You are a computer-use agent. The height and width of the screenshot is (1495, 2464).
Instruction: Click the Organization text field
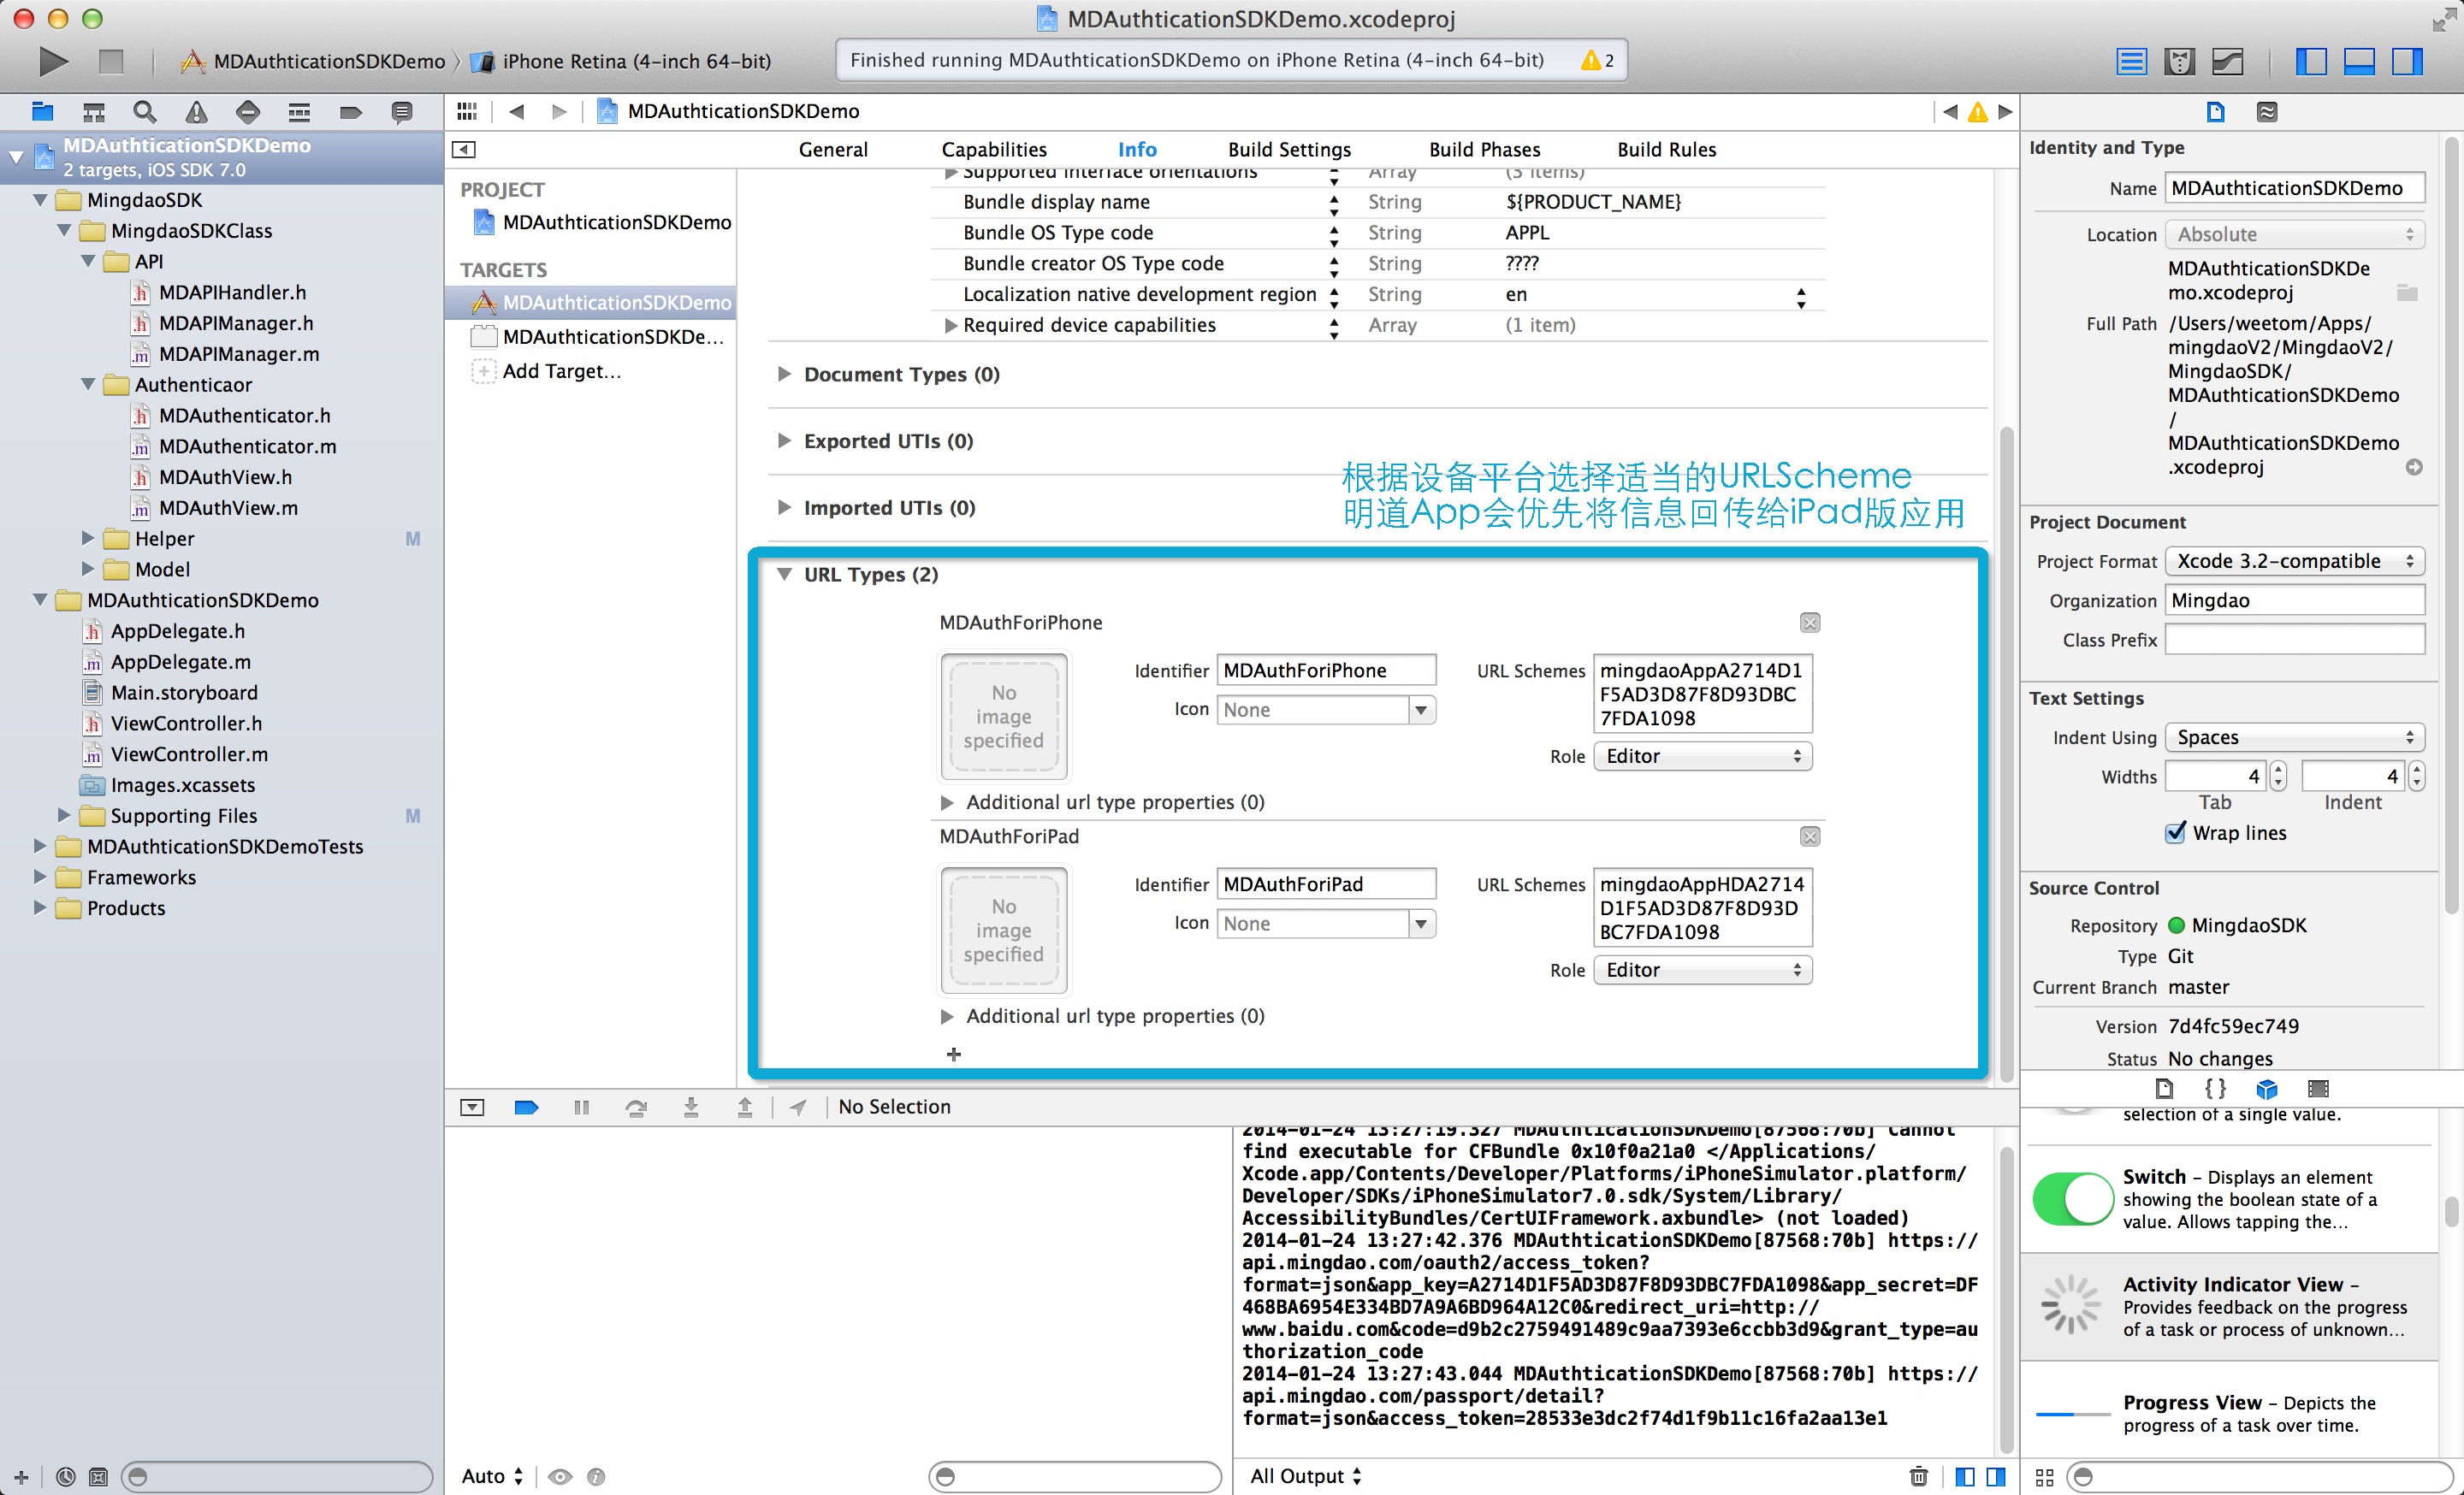[x=2294, y=600]
